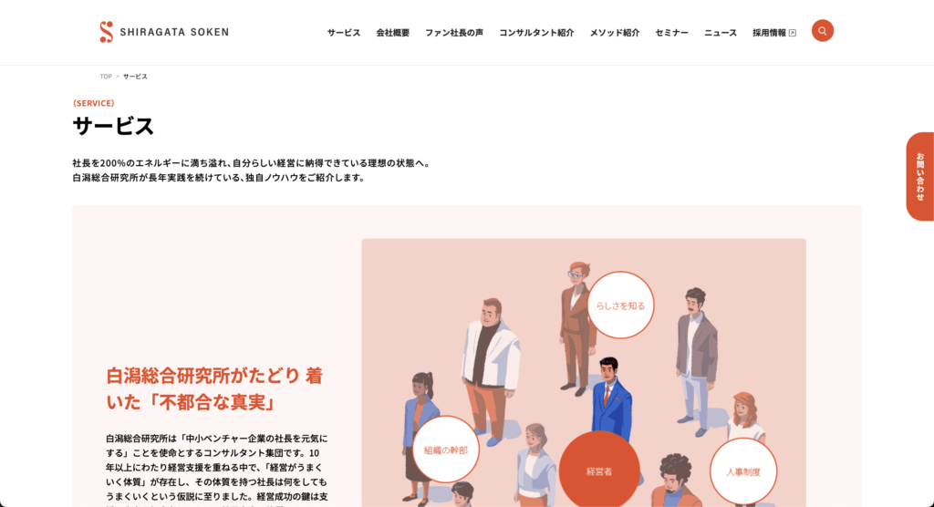Select the 組織の幹部 circle
Screen dimensions: 934x507
pyautogui.click(x=445, y=450)
